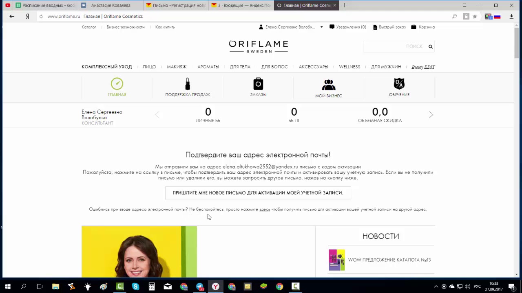Open Windows taskbar search
This screenshot has width=522, height=293.
click(x=24, y=286)
